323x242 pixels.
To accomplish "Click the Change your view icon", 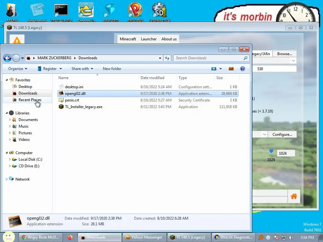I will click(x=214, y=69).
